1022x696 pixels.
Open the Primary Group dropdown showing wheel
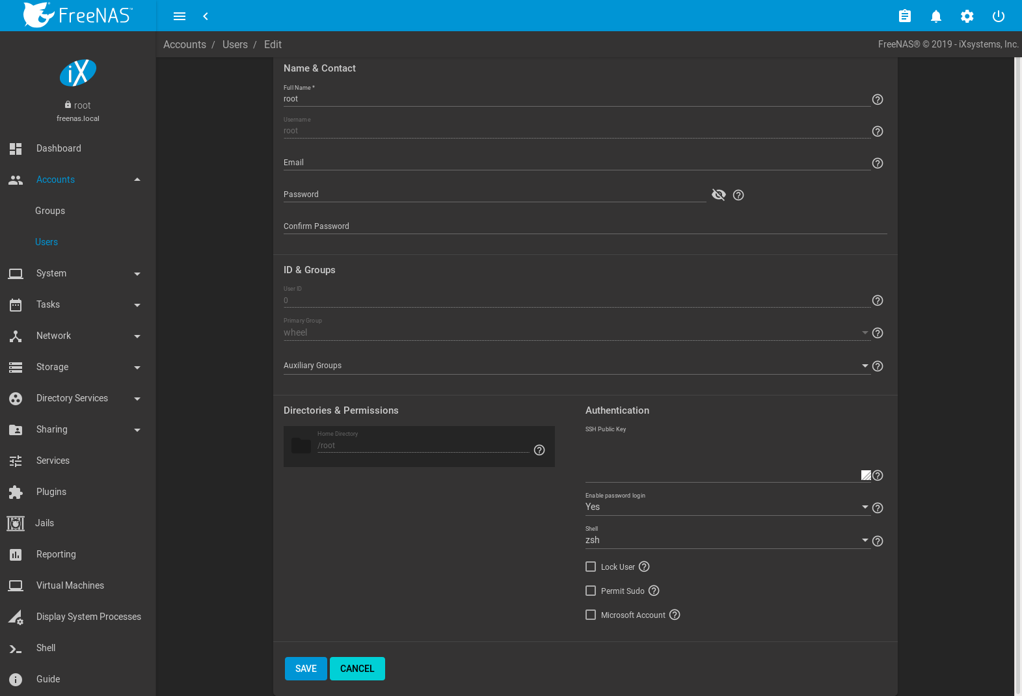[x=576, y=332]
